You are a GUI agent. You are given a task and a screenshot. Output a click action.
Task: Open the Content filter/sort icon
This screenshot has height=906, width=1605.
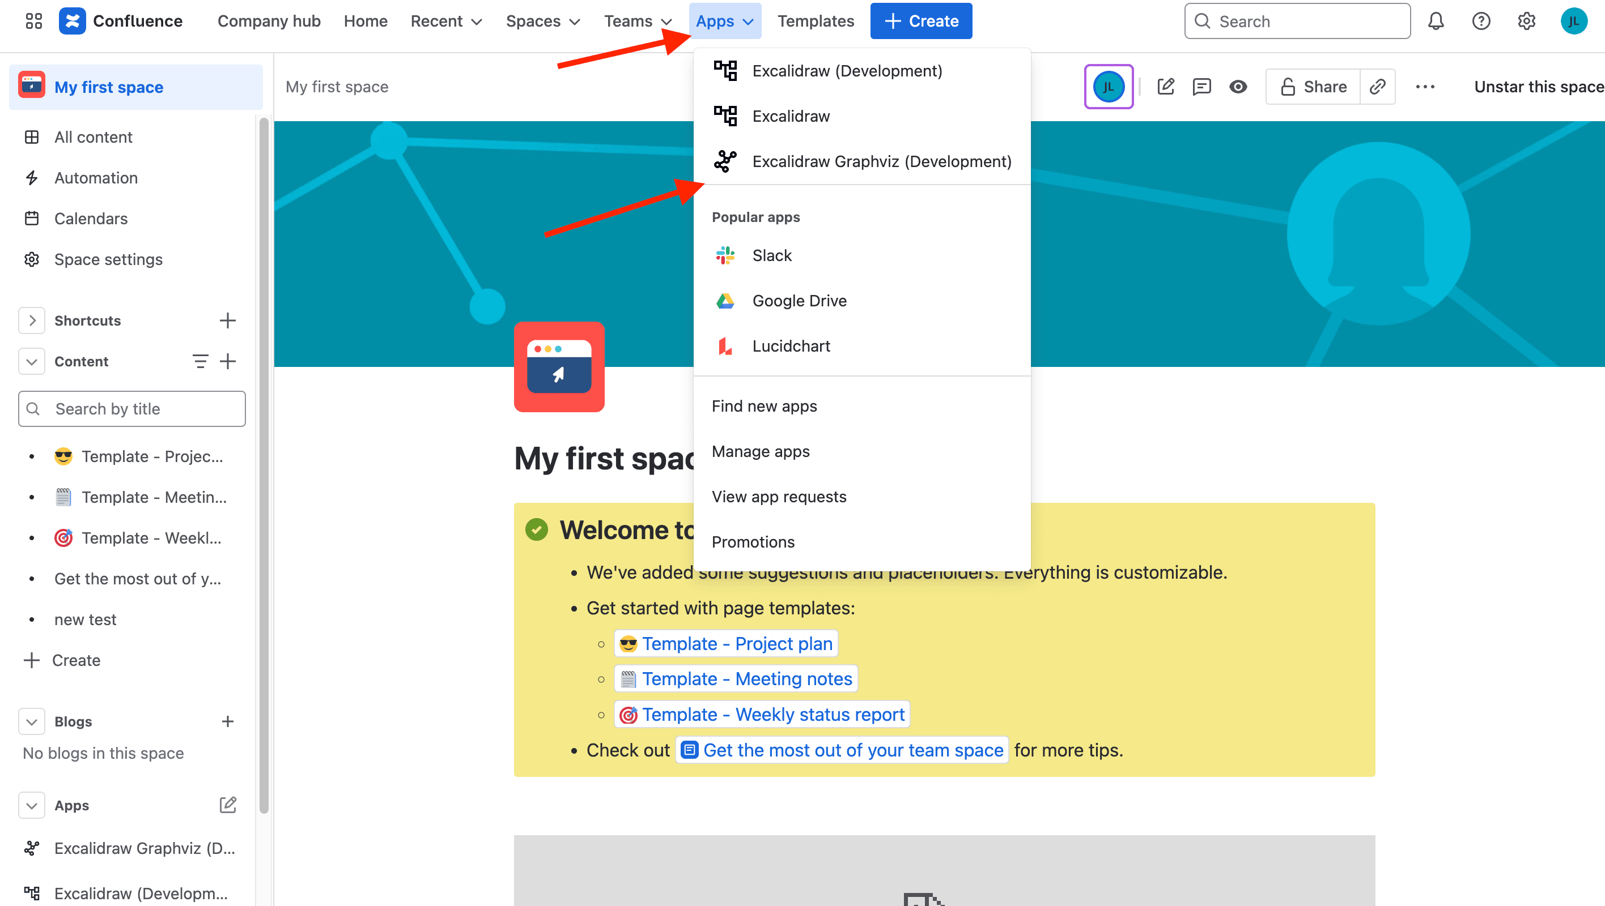[x=200, y=361]
